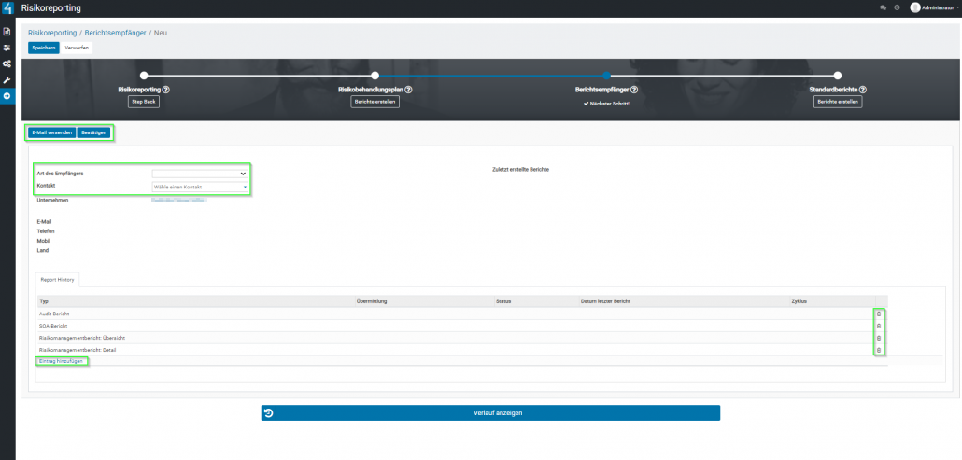This screenshot has width=962, height=460.
Task: Click the arrow circle icon in left sidebar
Action: tap(7, 96)
